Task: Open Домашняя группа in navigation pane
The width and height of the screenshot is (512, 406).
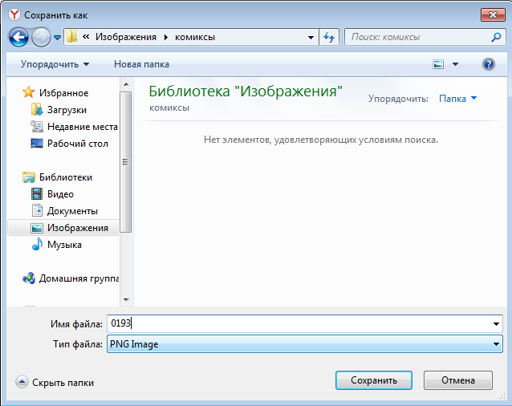Action: tap(79, 278)
